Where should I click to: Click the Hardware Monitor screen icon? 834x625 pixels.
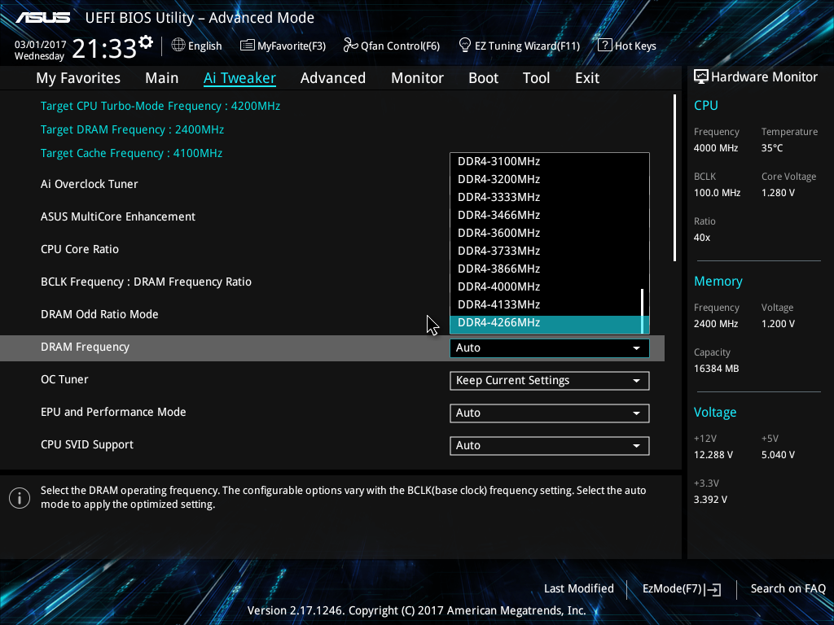701,77
